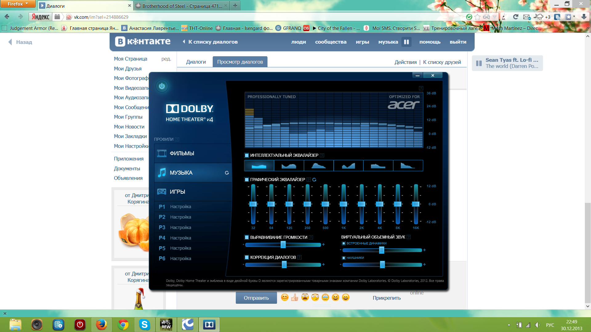Toggle the Наушники checkbox

click(344, 258)
